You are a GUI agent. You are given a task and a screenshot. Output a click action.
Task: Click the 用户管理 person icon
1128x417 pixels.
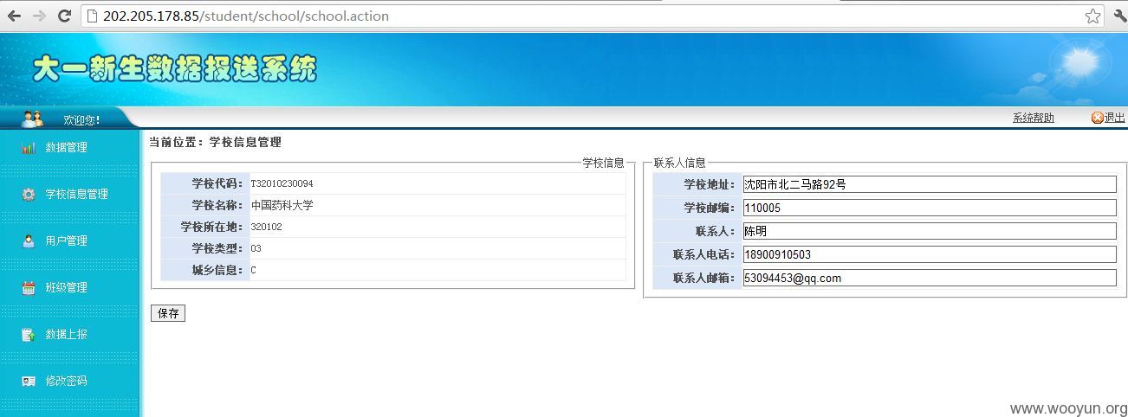point(29,241)
